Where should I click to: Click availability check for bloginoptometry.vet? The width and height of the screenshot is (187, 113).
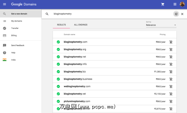(x=58, y=94)
